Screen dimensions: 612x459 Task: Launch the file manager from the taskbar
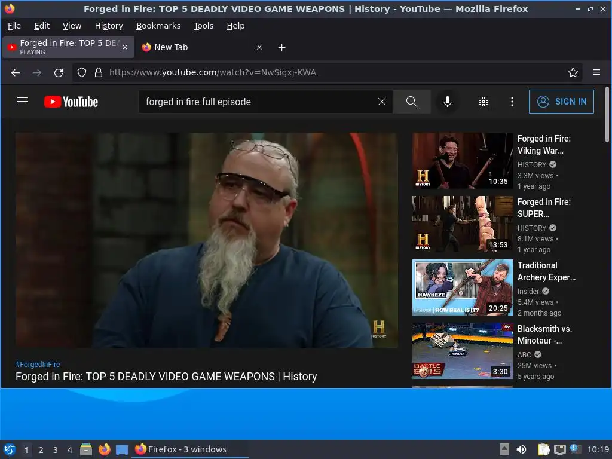pos(86,449)
